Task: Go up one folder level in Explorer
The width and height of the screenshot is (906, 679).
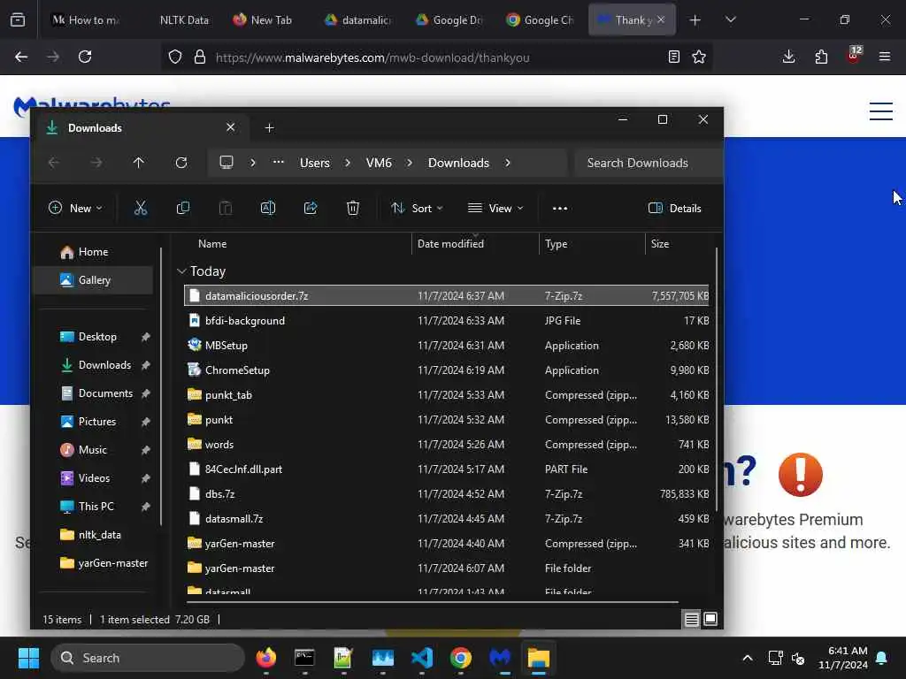Action: click(139, 163)
